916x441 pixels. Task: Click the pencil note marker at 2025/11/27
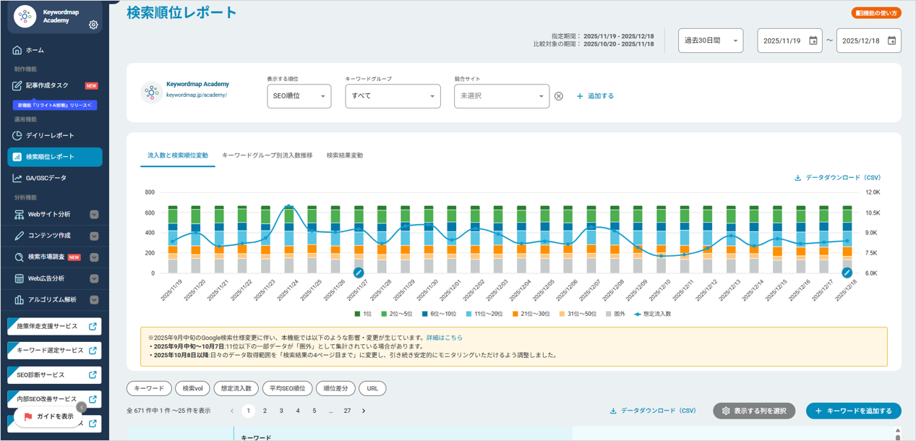coord(359,273)
